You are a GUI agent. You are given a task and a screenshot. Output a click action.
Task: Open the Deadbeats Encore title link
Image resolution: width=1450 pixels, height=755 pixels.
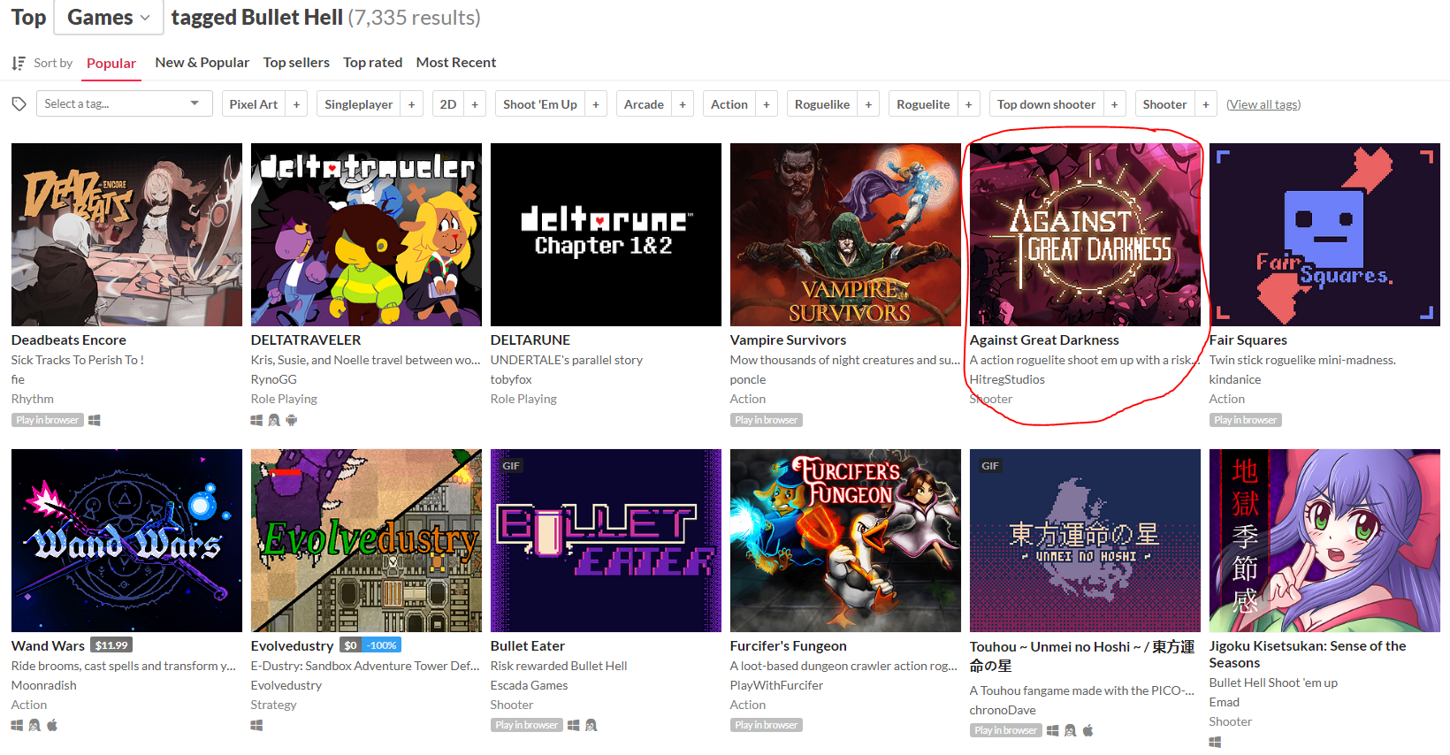pyautogui.click(x=69, y=340)
